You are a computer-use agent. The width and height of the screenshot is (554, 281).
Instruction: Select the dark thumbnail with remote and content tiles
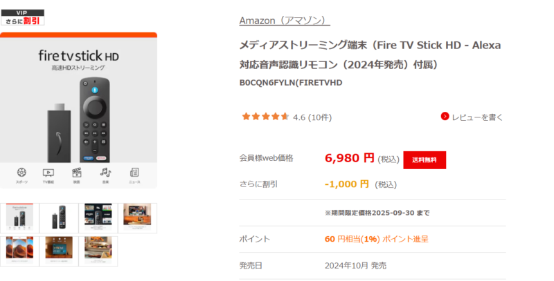click(98, 217)
